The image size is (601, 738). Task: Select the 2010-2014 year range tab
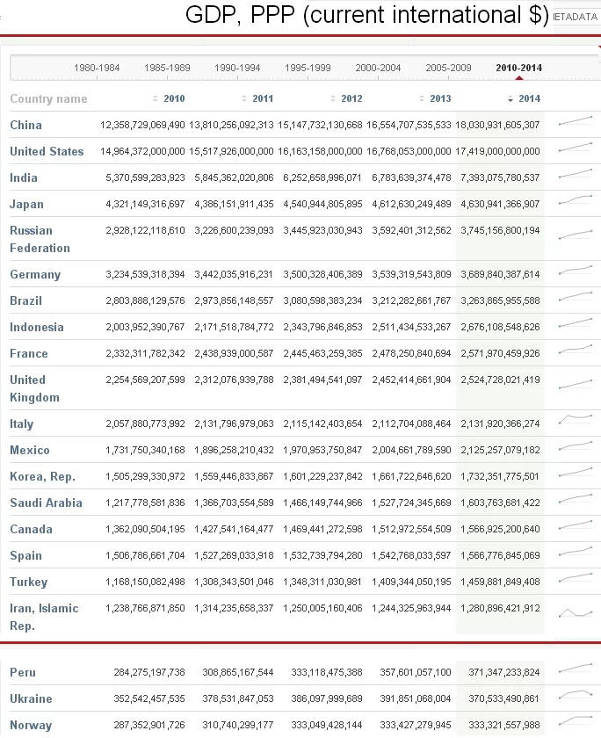click(518, 68)
